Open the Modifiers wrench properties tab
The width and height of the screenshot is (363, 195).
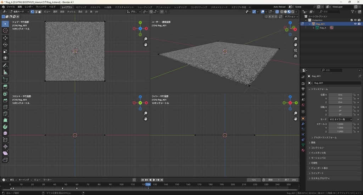[x=303, y=124]
